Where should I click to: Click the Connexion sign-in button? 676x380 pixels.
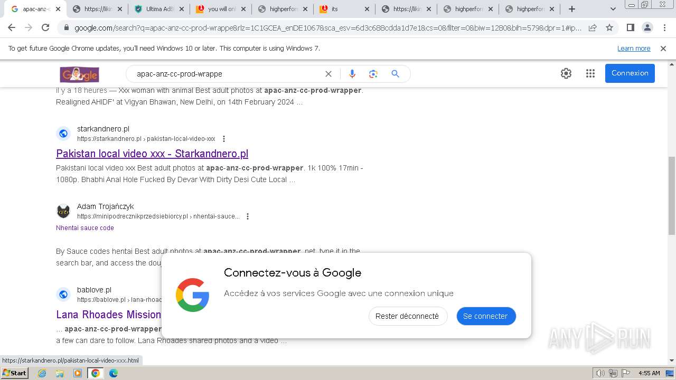pyautogui.click(x=630, y=73)
